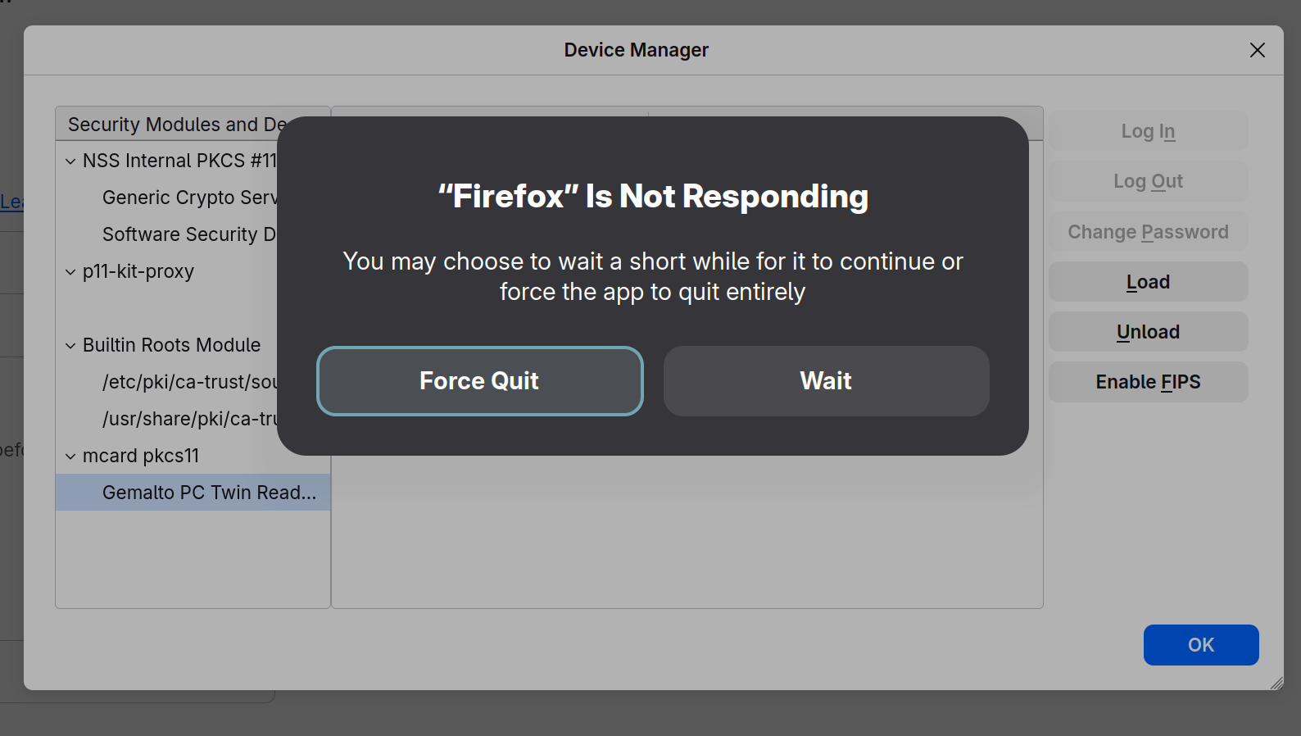
Task: Click the /usr/share/pki/ca-trust entry
Action: [188, 418]
